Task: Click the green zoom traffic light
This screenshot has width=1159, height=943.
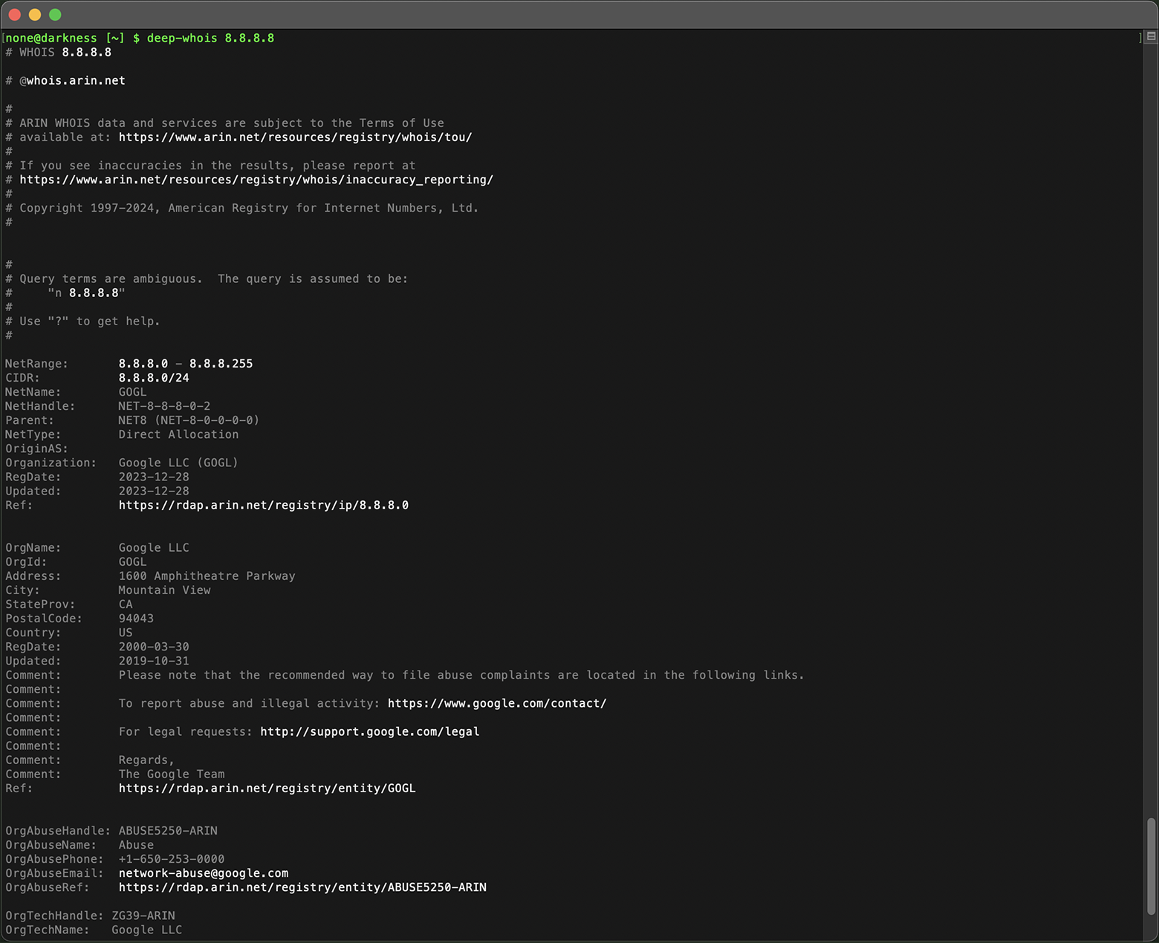Action: coord(55,14)
